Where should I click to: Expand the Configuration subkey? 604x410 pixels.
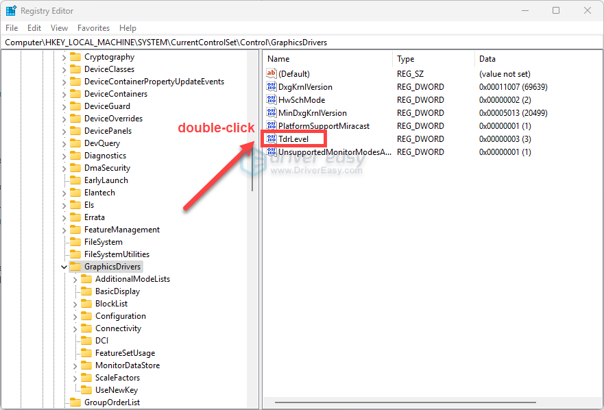75,316
